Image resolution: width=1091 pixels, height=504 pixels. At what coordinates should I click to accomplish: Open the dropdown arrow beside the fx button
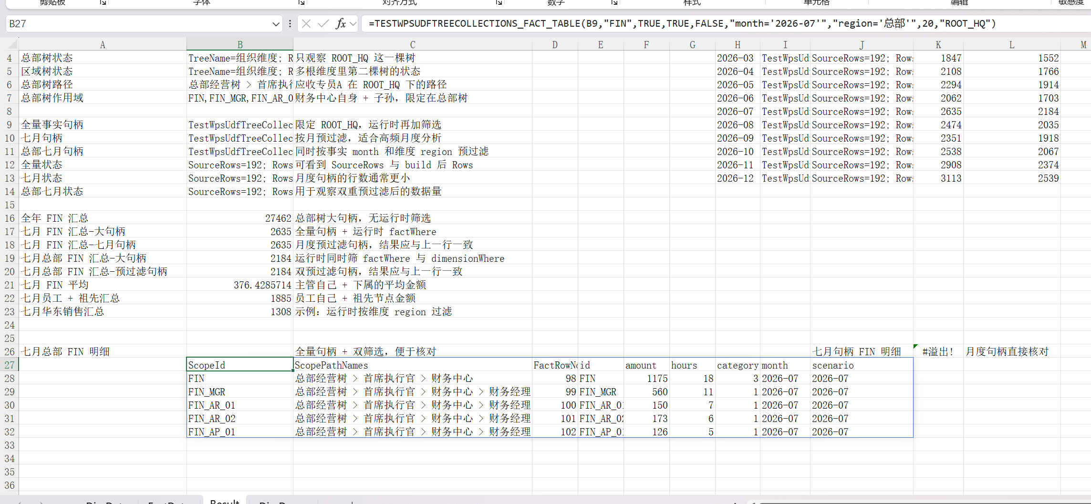tap(353, 23)
